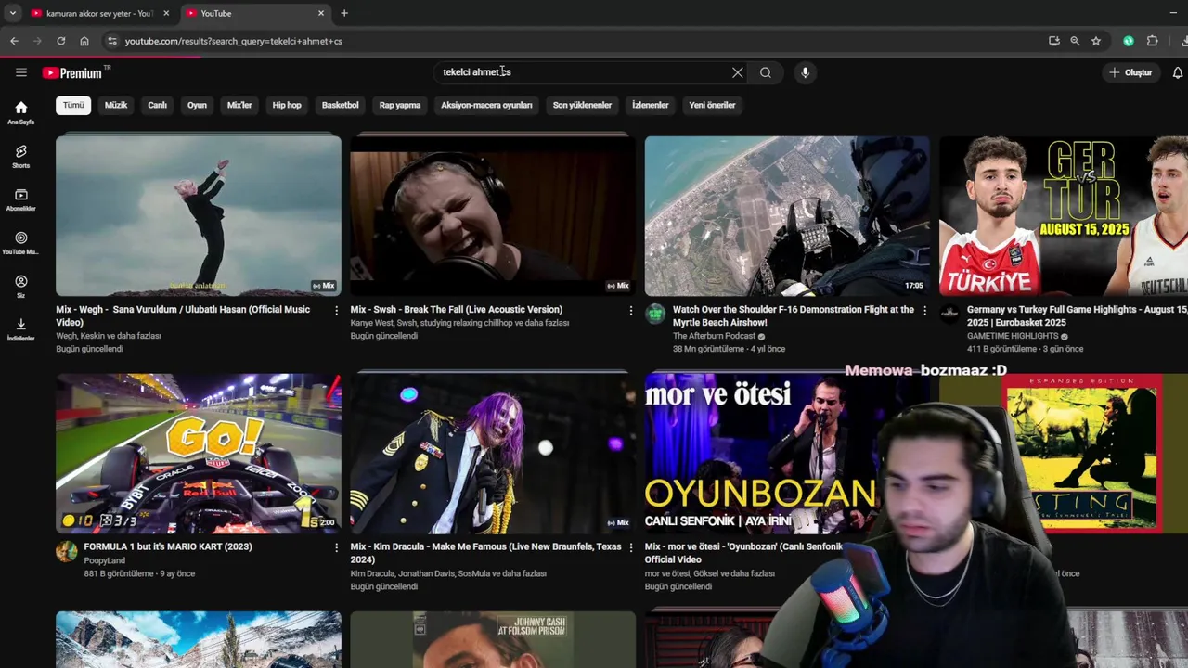Open options menu for F-16 video
The image size is (1188, 668).
pos(925,311)
